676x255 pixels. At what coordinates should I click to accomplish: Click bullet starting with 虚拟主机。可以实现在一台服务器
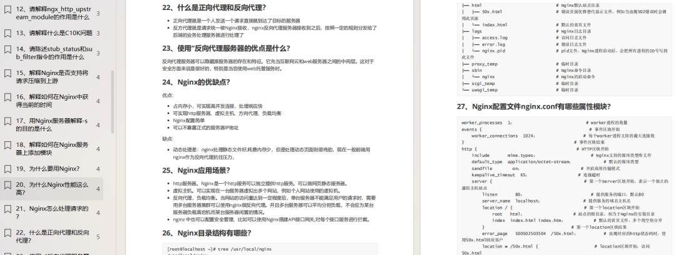point(257,191)
